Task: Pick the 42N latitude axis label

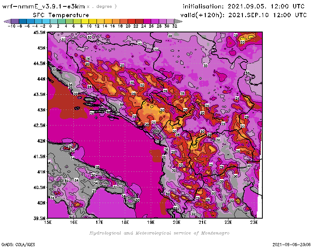Action: pos(41,141)
